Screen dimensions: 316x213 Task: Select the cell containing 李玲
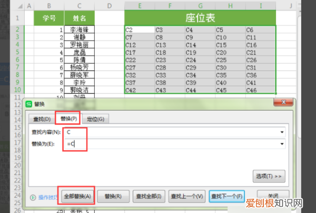(80, 83)
